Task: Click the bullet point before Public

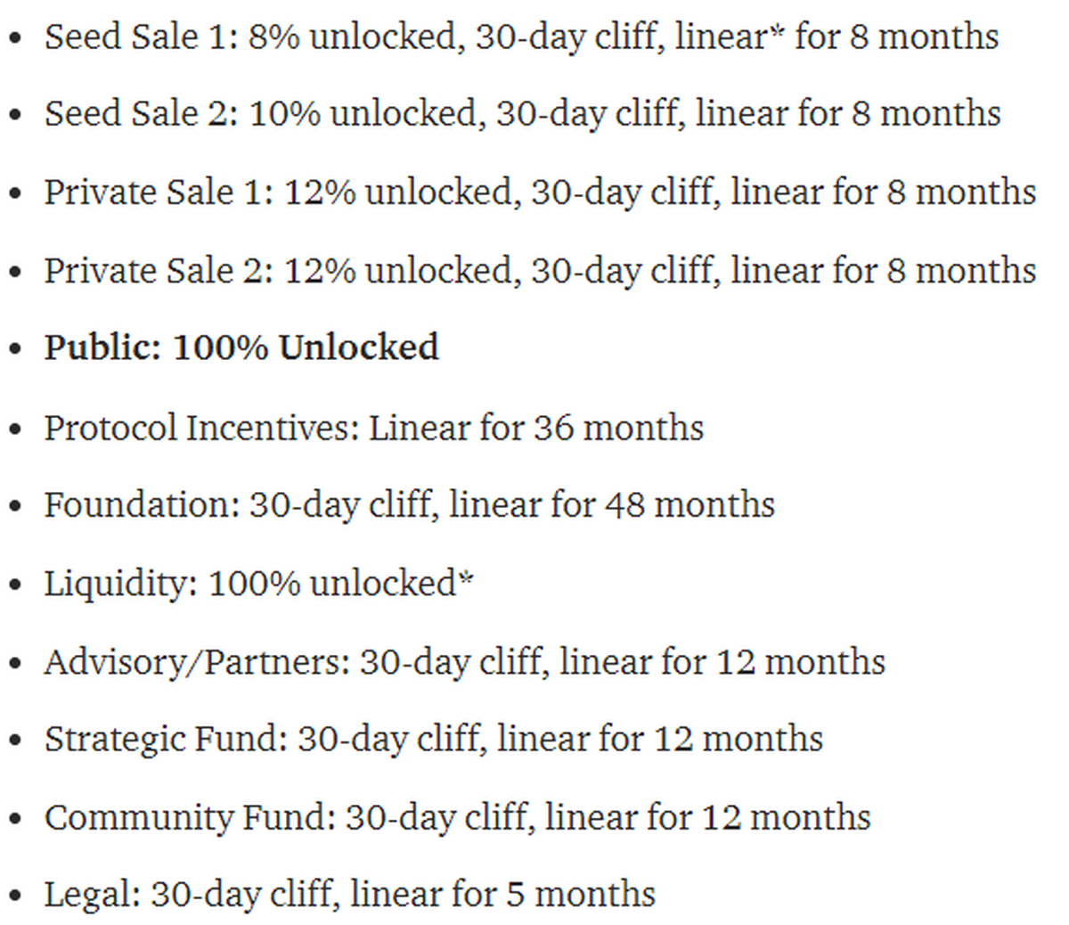Action: (15, 349)
